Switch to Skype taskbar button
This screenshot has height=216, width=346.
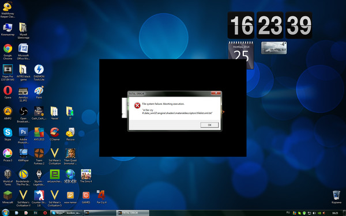[x=66, y=213]
